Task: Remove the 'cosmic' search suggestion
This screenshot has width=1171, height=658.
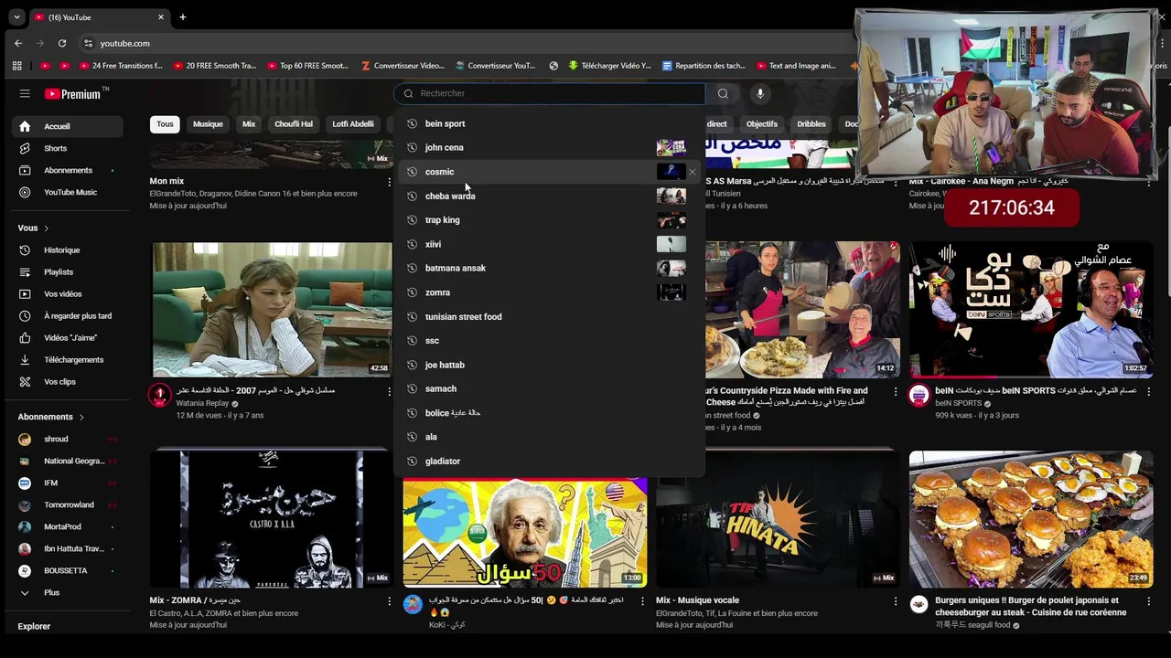Action: pyautogui.click(x=693, y=172)
